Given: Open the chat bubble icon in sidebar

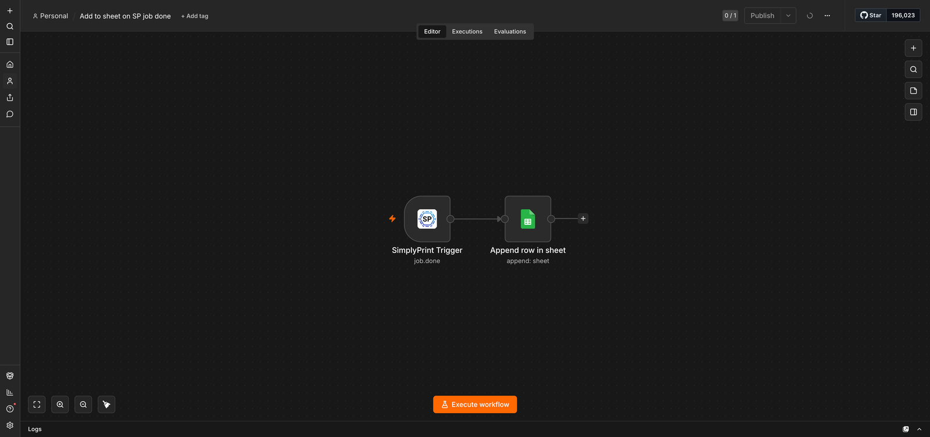Looking at the screenshot, I should pos(10,114).
